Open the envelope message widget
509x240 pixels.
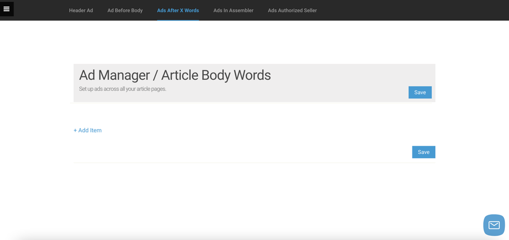coord(493,225)
